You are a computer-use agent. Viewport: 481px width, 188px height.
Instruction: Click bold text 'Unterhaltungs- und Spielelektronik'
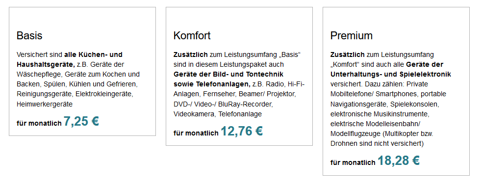click(x=390, y=75)
